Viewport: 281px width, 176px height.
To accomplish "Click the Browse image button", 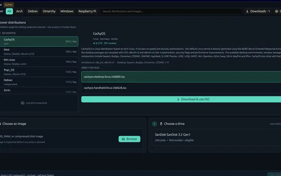I will click(x=129, y=139).
